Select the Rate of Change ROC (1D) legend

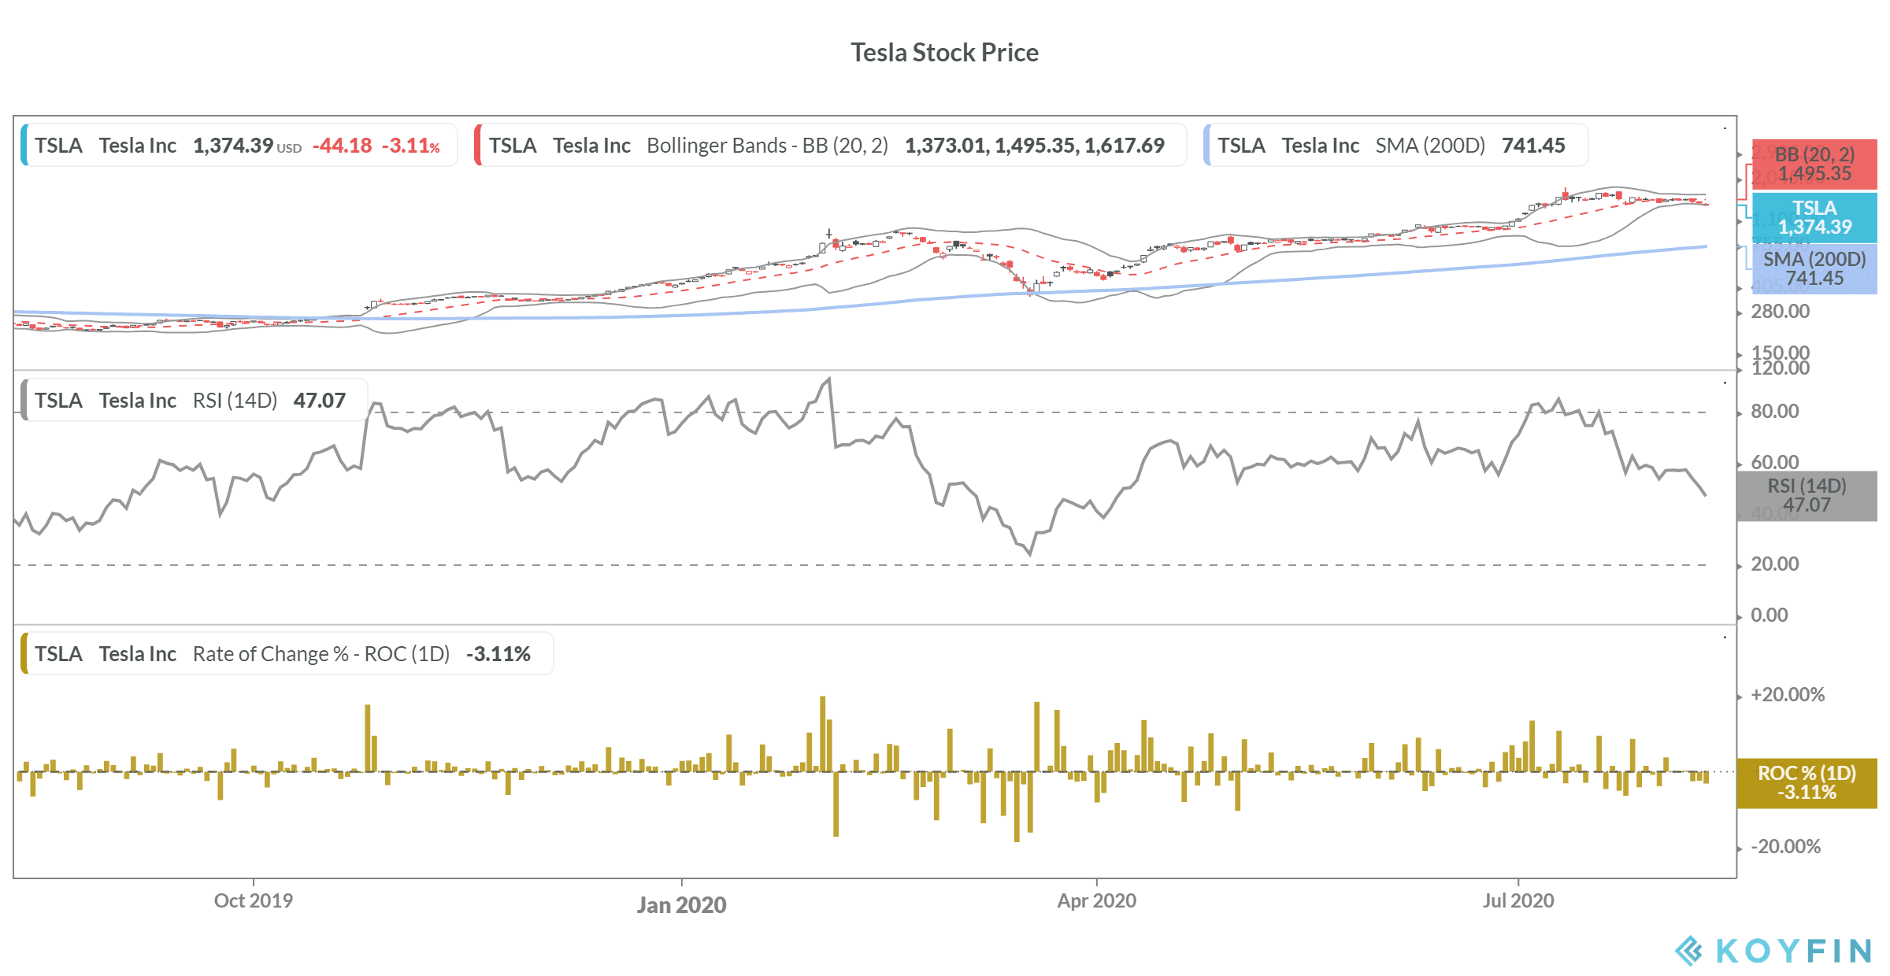(x=287, y=653)
